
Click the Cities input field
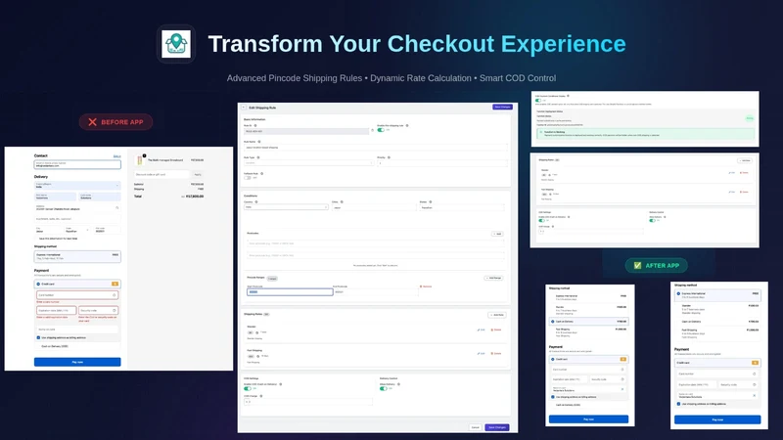coord(374,207)
